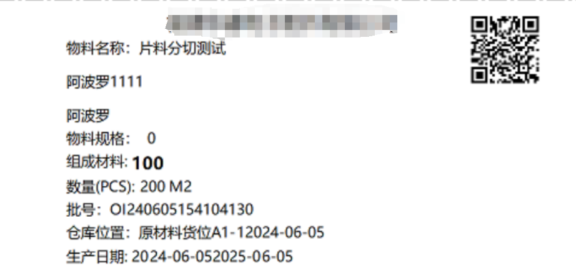The width and height of the screenshot is (576, 278).
Task: Click the 物料规格 label
Action: click(x=96, y=139)
